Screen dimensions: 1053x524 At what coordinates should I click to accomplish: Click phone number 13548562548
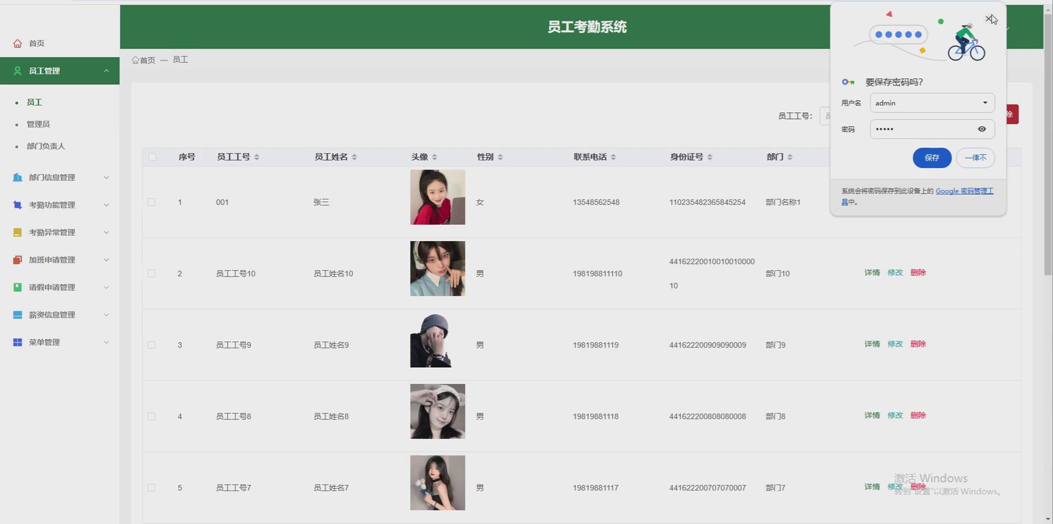[x=596, y=202]
